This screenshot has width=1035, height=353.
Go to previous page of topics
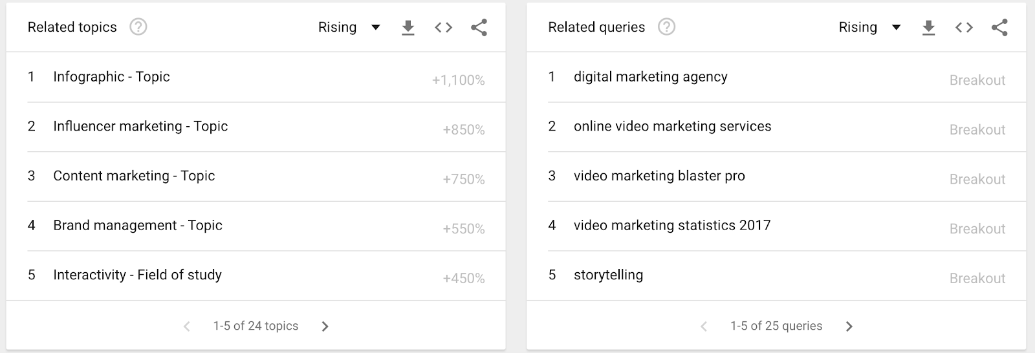coord(186,326)
